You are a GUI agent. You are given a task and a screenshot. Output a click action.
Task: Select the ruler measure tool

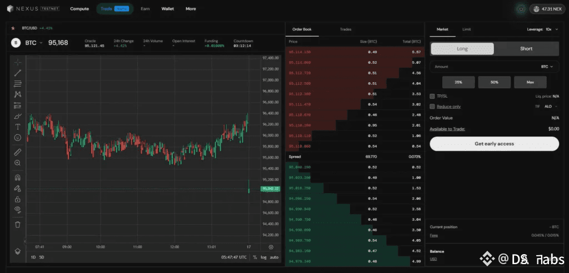click(x=17, y=152)
